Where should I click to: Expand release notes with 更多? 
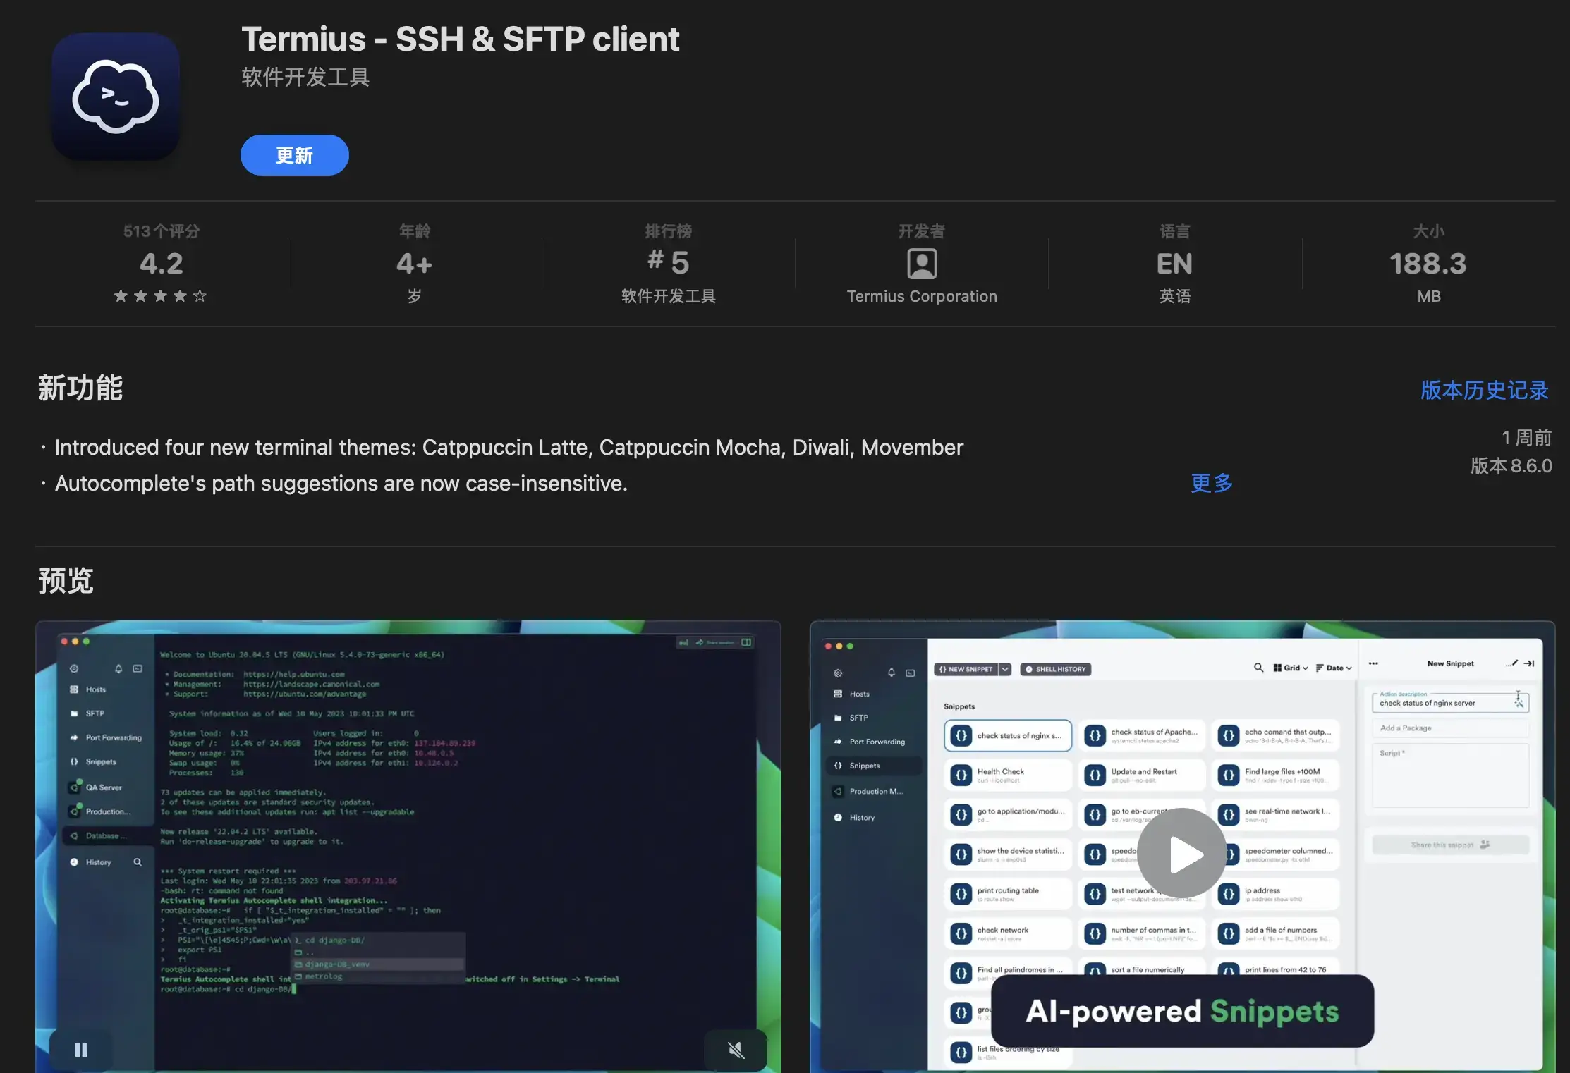pos(1212,483)
